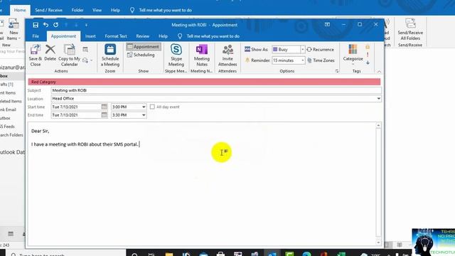Screen dimensions: 455x256
Task: Show Time Zones fields
Action: [x=321, y=60]
